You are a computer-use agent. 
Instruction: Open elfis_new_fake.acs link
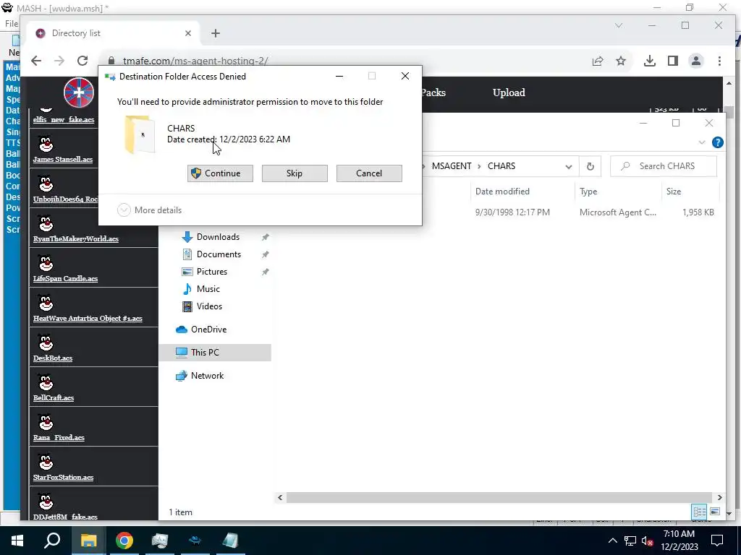point(64,120)
